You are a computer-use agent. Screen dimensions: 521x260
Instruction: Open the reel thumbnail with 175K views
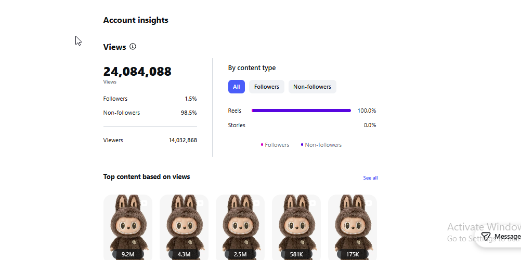point(353,227)
